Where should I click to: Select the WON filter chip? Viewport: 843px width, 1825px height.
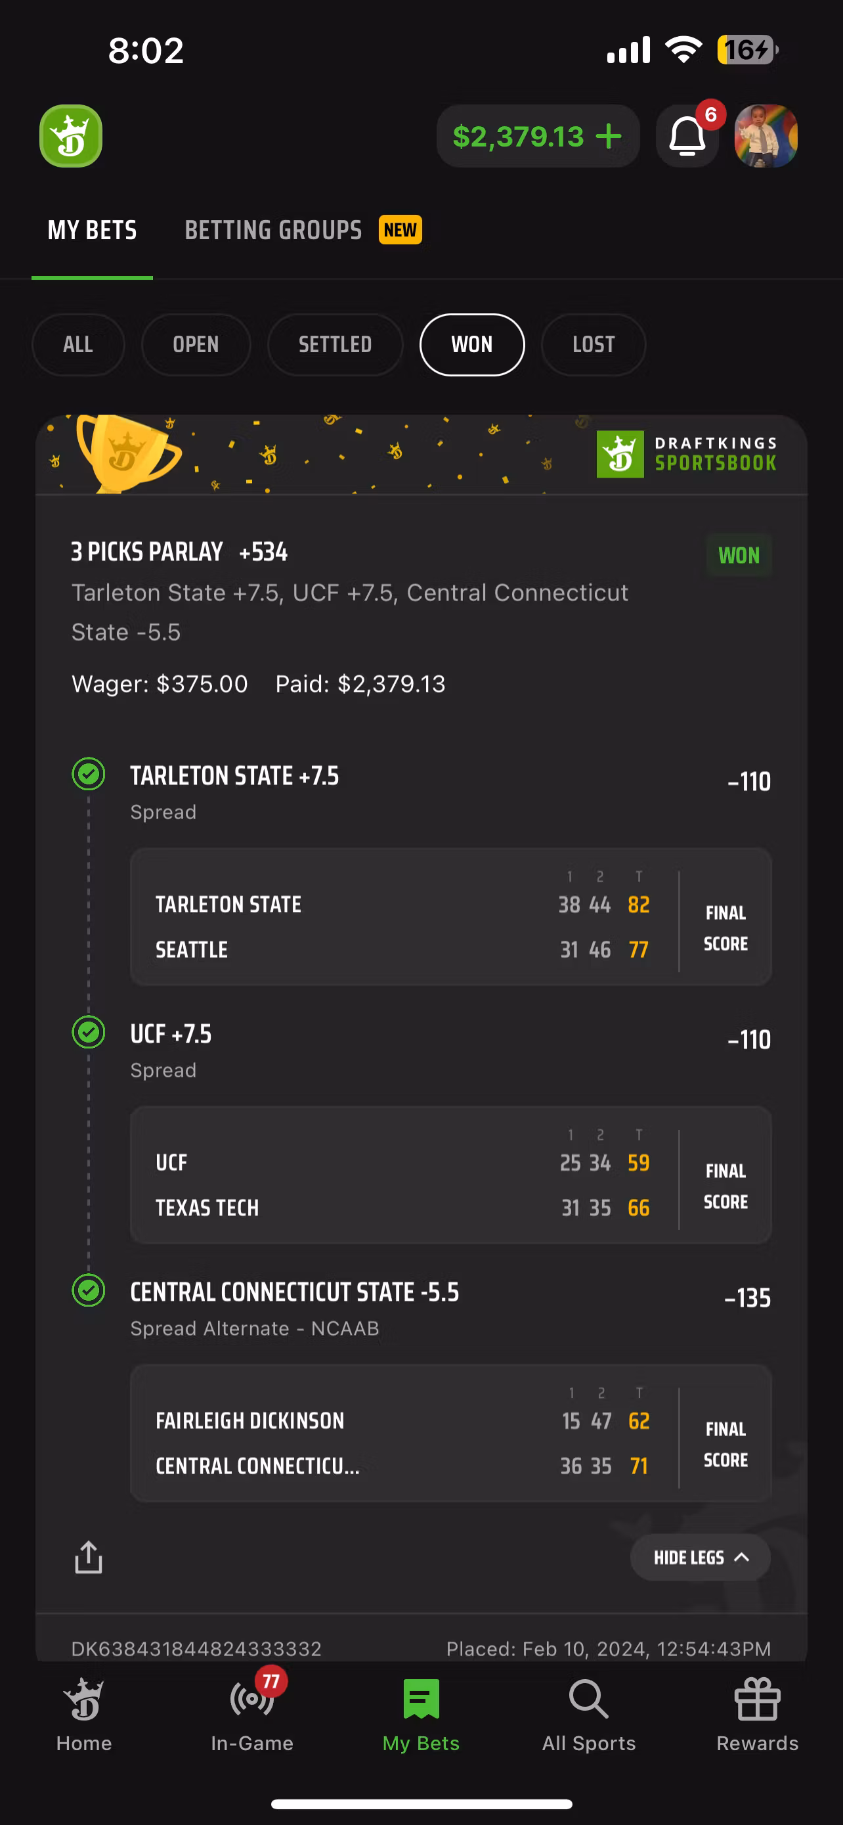[x=471, y=345]
